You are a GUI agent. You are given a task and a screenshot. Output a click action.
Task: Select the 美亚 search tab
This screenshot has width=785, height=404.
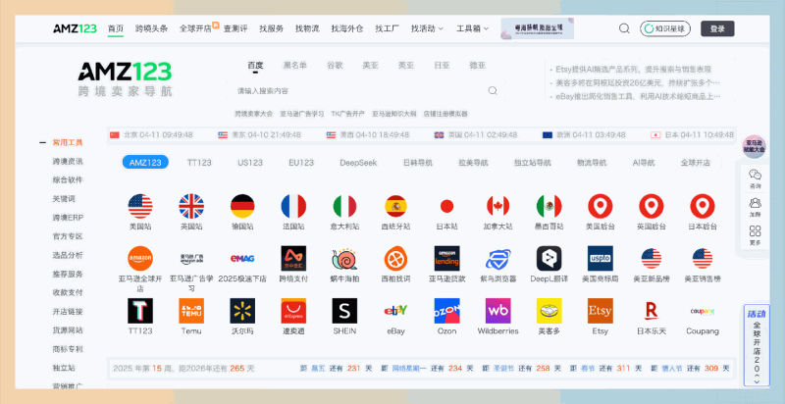point(371,65)
